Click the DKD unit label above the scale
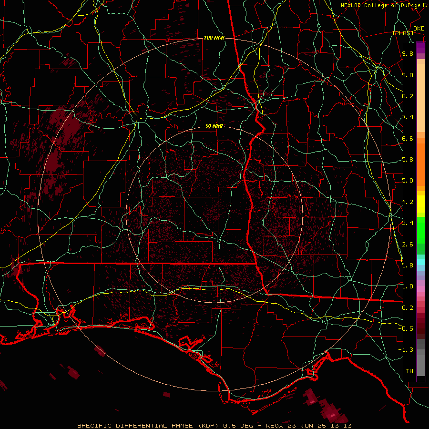The image size is (429, 429). 419,28
